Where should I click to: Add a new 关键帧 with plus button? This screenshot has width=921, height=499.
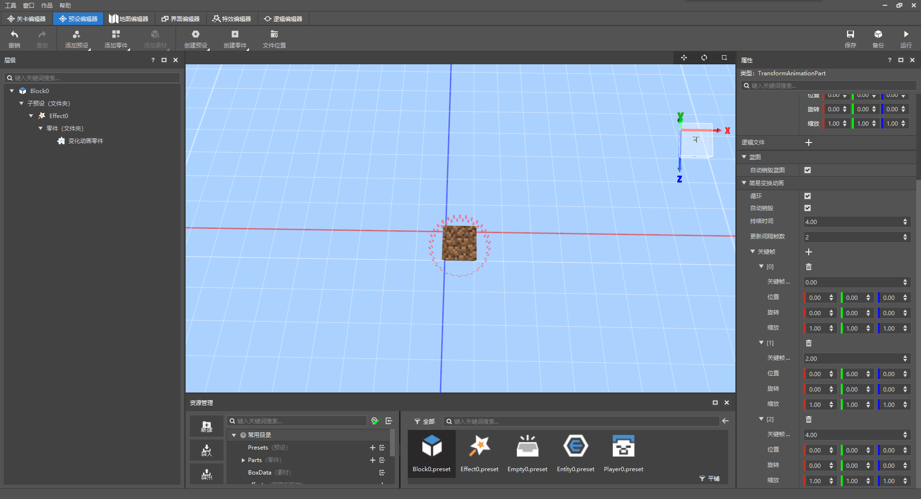click(x=809, y=252)
